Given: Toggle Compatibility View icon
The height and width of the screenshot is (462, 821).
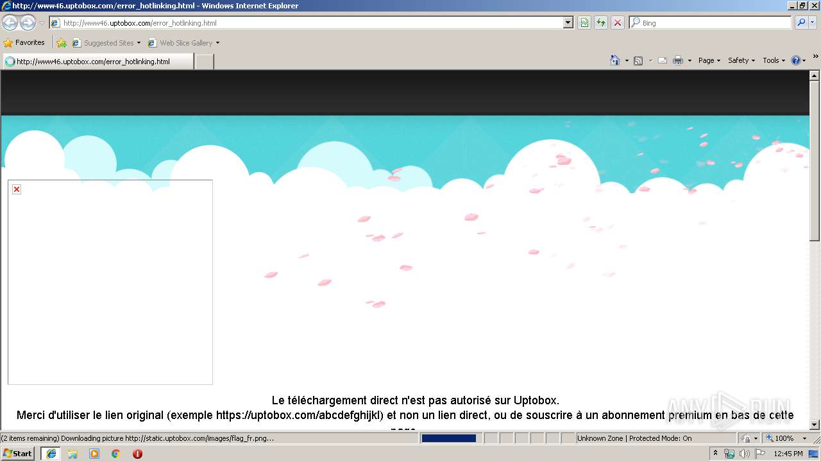Looking at the screenshot, I should click(x=584, y=23).
